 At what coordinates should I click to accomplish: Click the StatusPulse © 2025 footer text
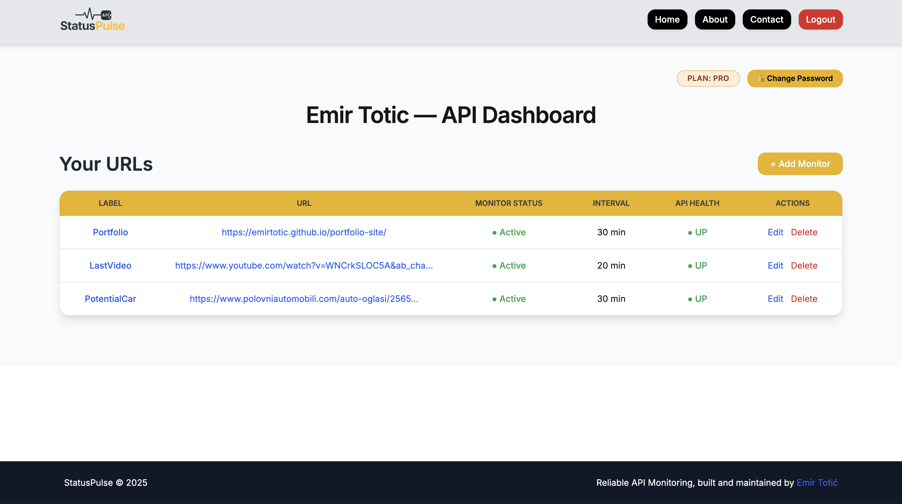[x=106, y=483]
